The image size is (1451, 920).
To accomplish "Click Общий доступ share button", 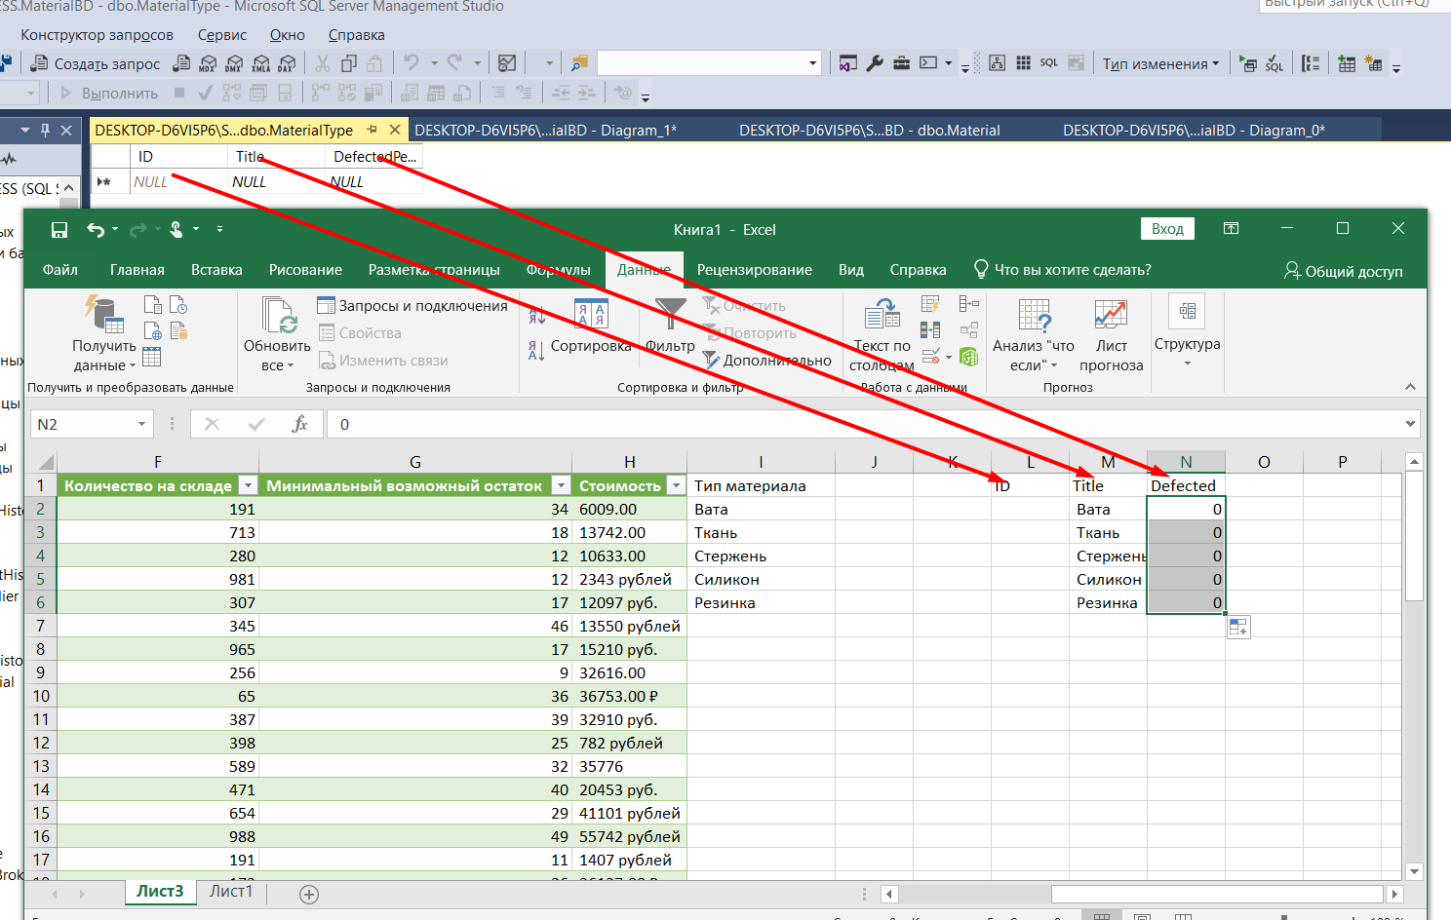I will click(x=1343, y=271).
